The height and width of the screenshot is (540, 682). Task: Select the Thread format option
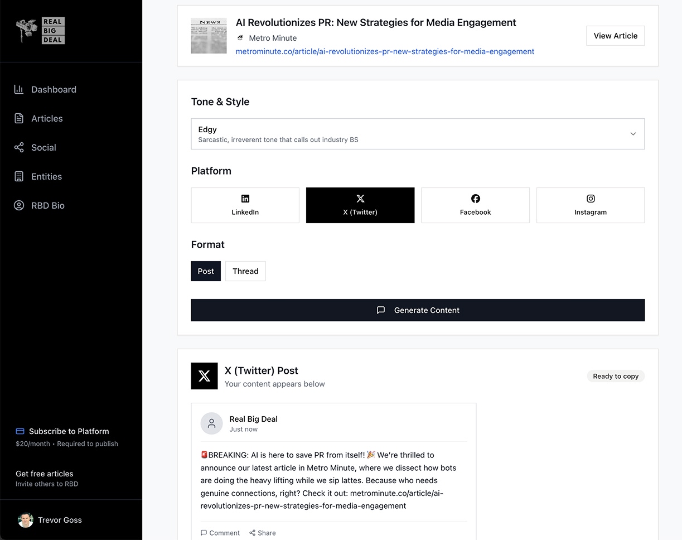245,271
